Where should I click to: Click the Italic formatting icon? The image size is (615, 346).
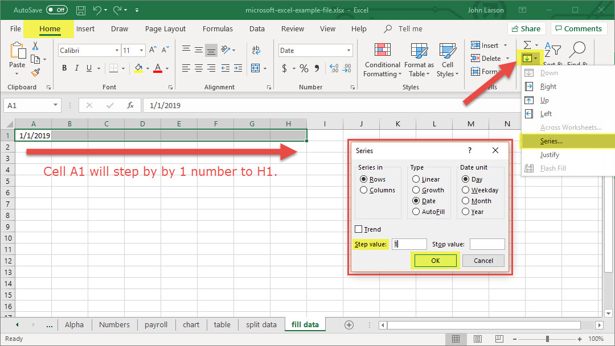pos(78,68)
